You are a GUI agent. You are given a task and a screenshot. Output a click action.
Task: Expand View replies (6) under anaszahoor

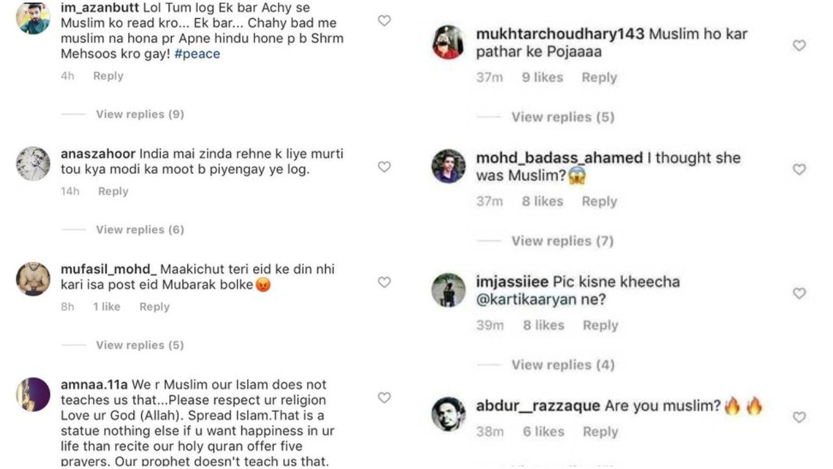coord(140,229)
